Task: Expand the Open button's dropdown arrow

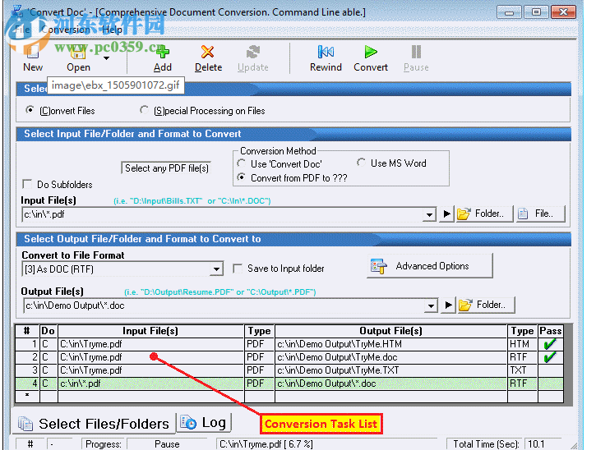Action: (106, 58)
